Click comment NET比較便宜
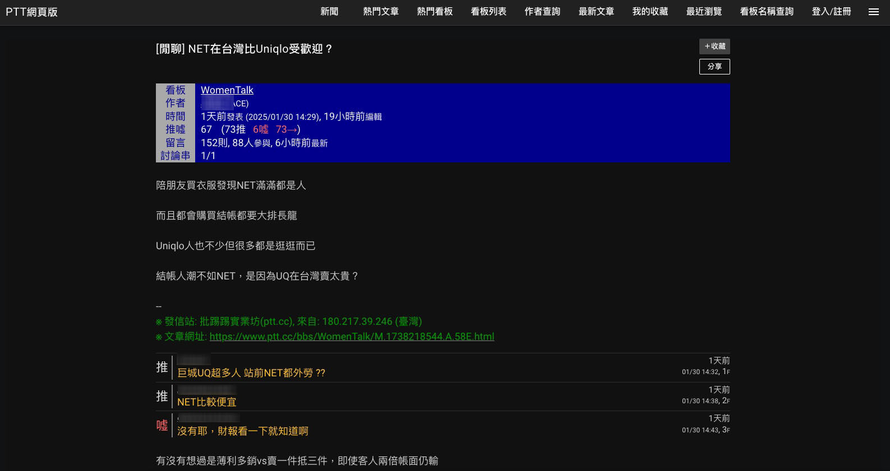This screenshot has height=471, width=890. [x=207, y=402]
